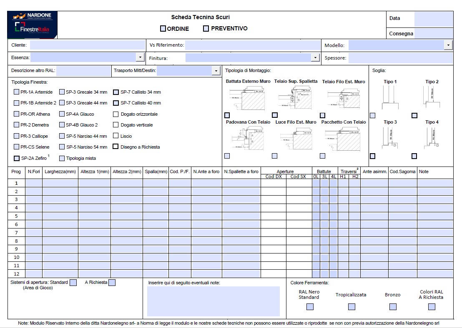Tick SP-3 Grecale 44 mm checkbox
Viewport: 462px width, 328px height.
[62, 103]
